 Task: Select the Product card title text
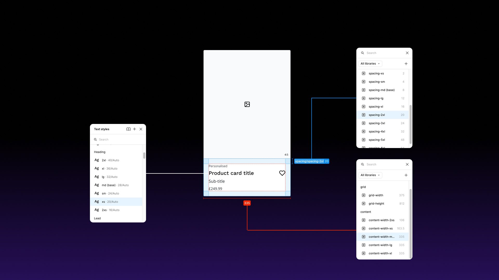(231, 173)
